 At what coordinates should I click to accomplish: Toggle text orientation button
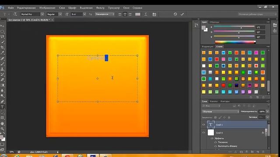tap(15, 14)
